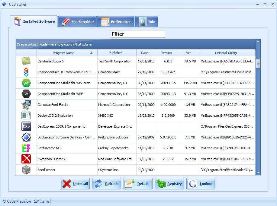Viewport: 277px width, 206px height.
Task: Click the Dotfuscator blue sphere icon
Action: (26, 137)
